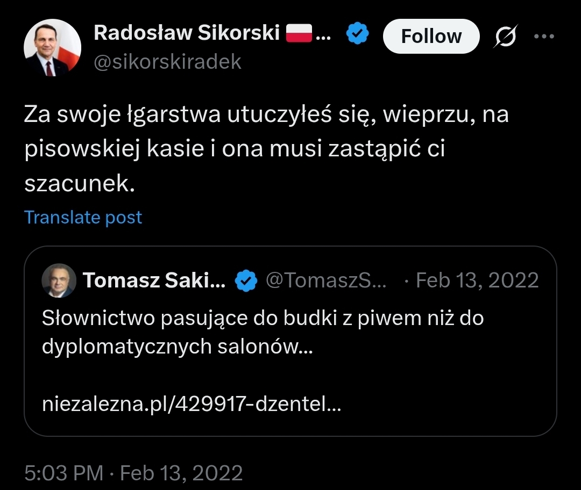Click the Polish flag emoji beside the name
The width and height of the screenshot is (581, 490).
tap(299, 34)
